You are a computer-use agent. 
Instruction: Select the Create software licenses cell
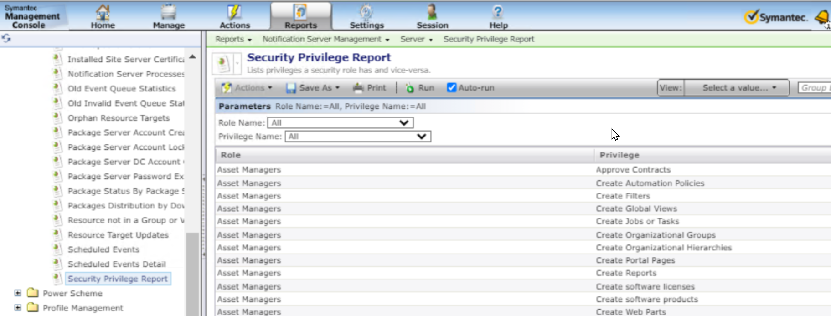[x=645, y=287]
